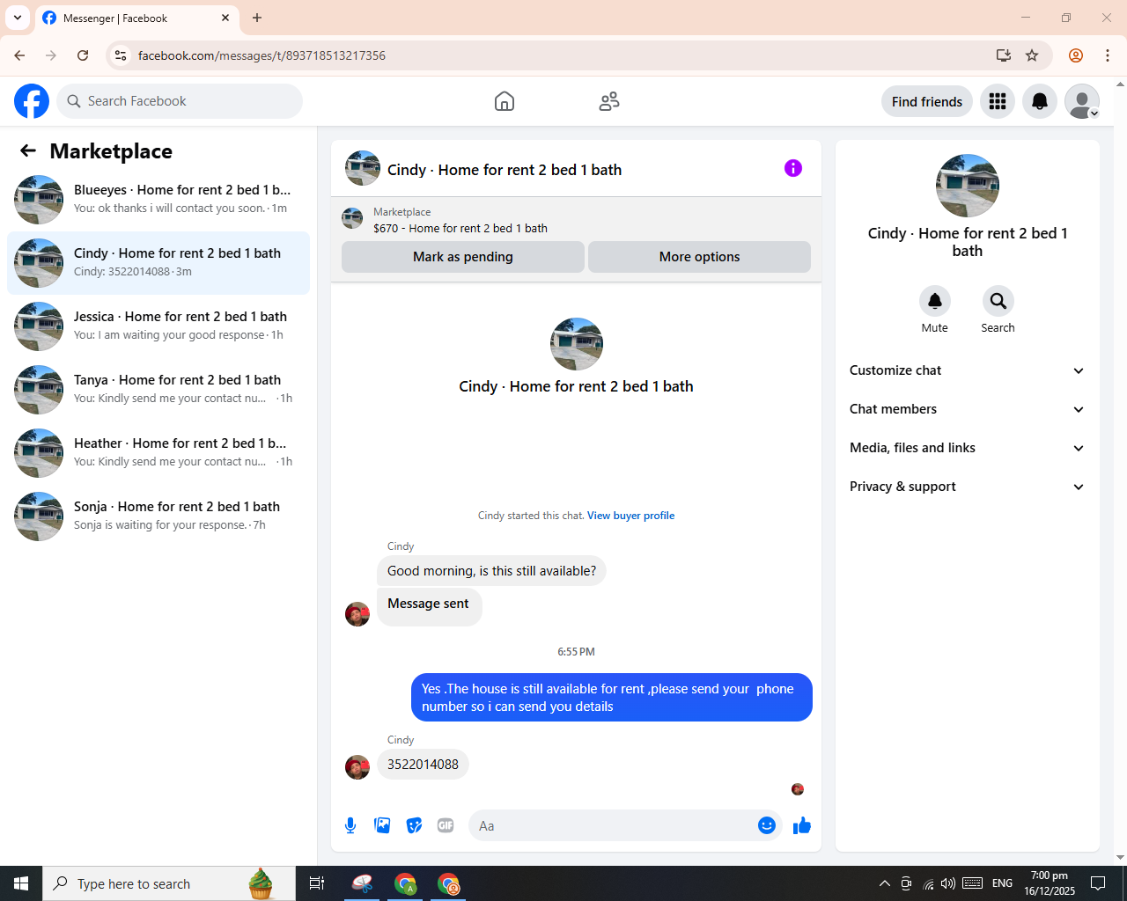Click the phone number 3522014088 message
The image size is (1127, 901).
pyautogui.click(x=423, y=765)
